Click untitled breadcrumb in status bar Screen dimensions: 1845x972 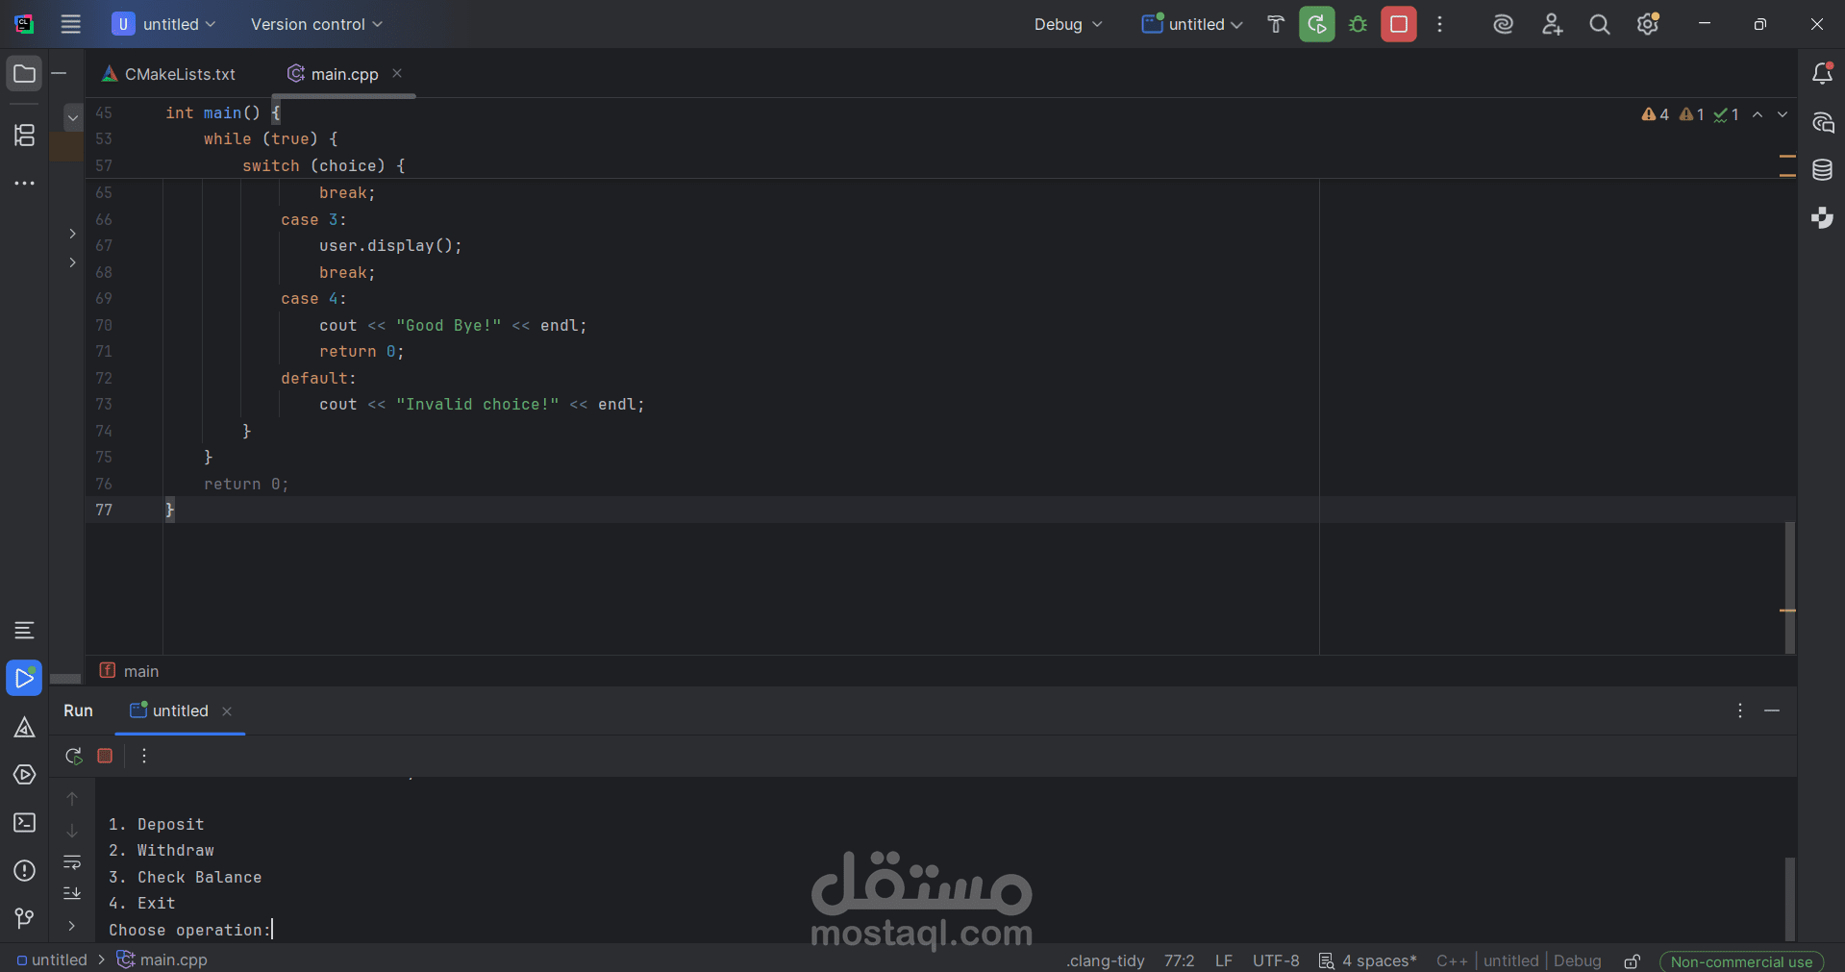pos(52,960)
